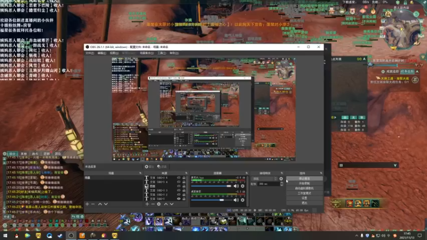The image size is (427, 240).
Task: Pop out the 转场特效 dock panel
Action: [282, 173]
